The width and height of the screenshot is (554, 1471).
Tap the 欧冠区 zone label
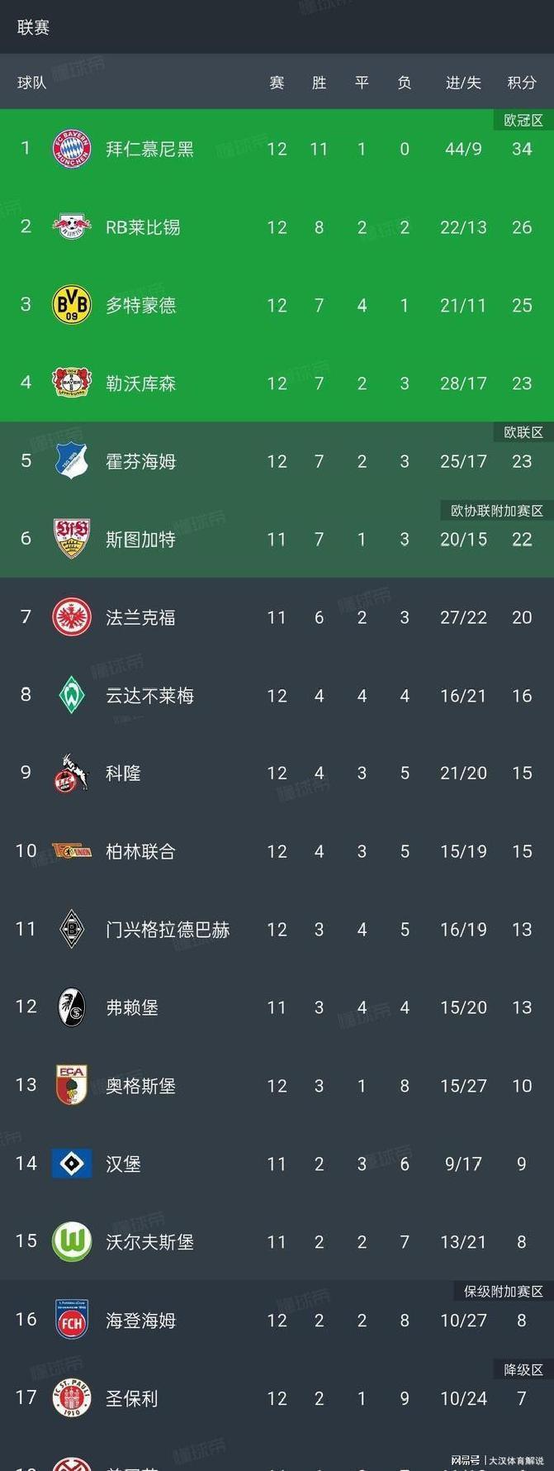coord(523,121)
